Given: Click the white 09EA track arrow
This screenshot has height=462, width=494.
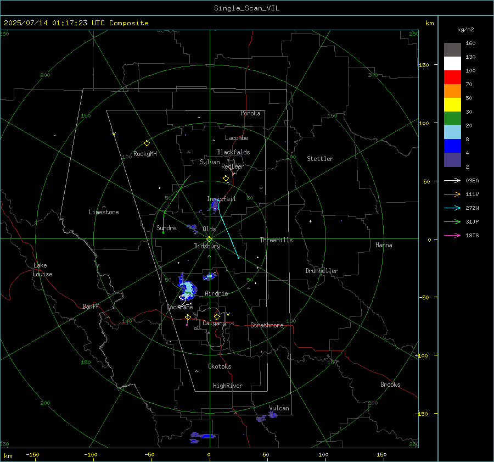Looking at the screenshot, I should [452, 180].
